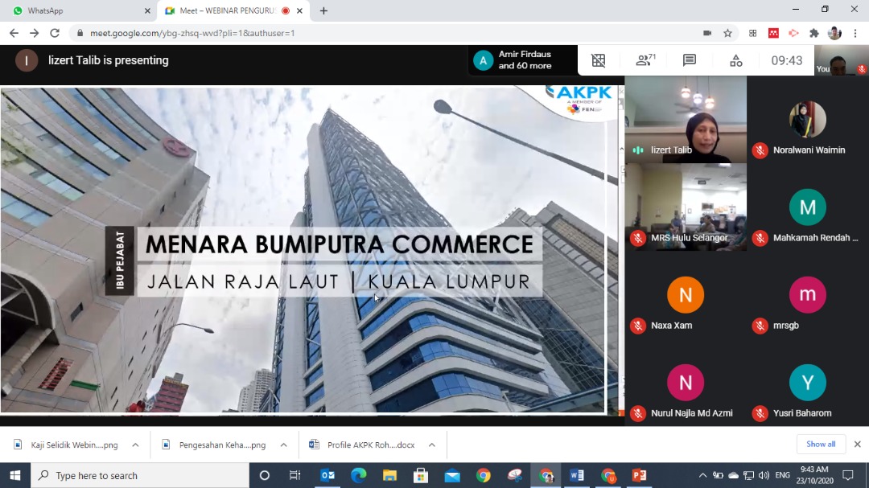The image size is (869, 488).
Task: Reload the Google Meet page
Action: (x=55, y=33)
